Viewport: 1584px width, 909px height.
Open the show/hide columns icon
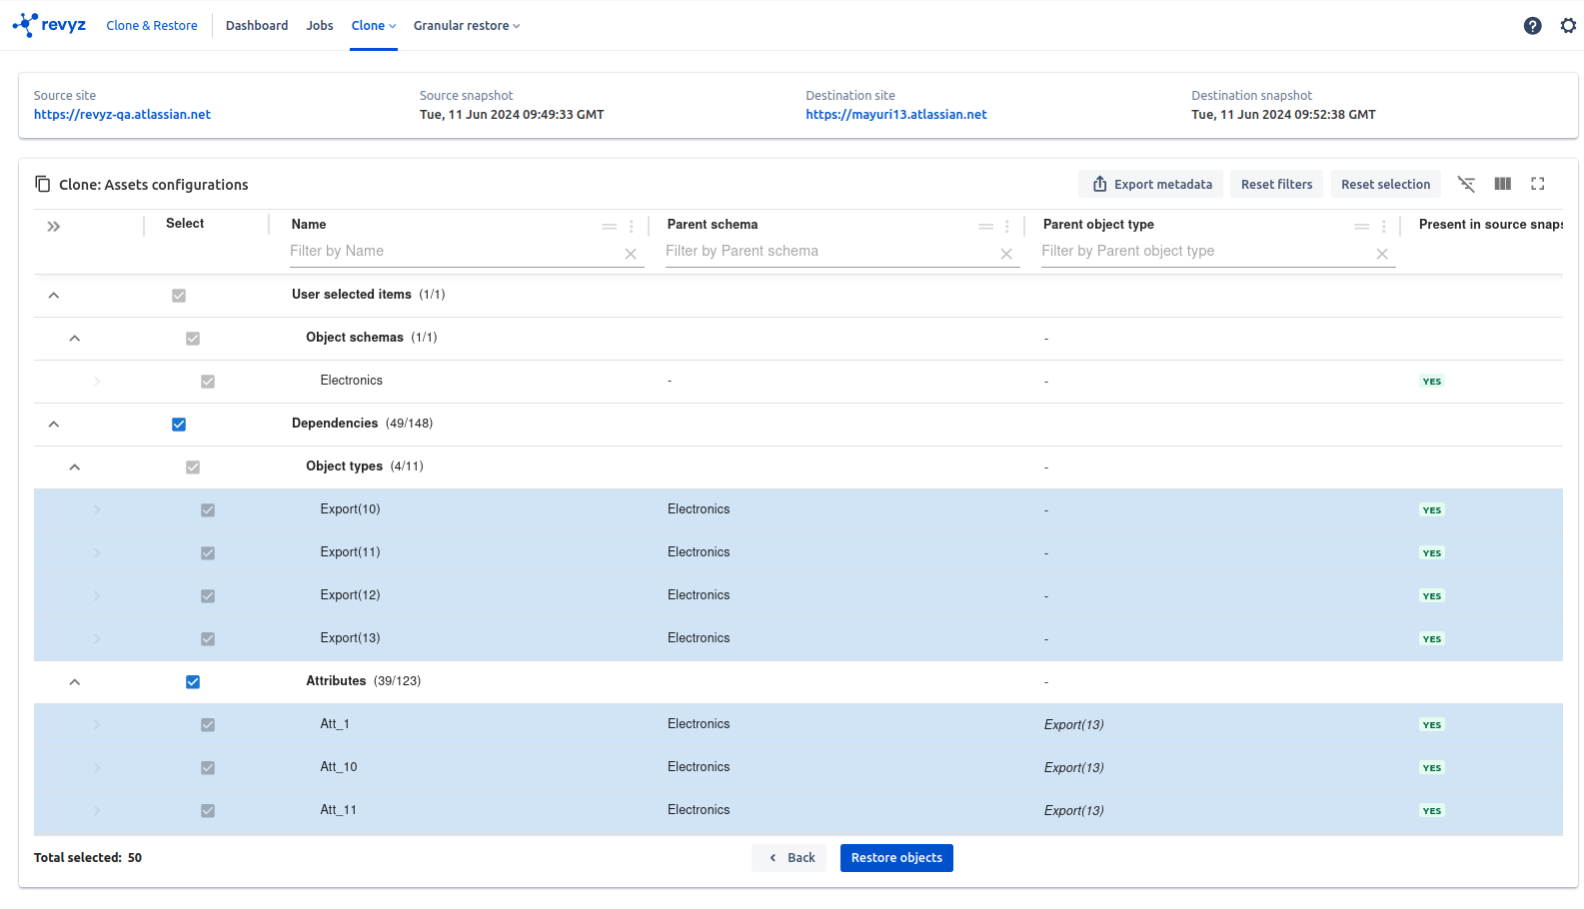1502,184
